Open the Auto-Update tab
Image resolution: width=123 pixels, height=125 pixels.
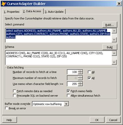coord(54,12)
